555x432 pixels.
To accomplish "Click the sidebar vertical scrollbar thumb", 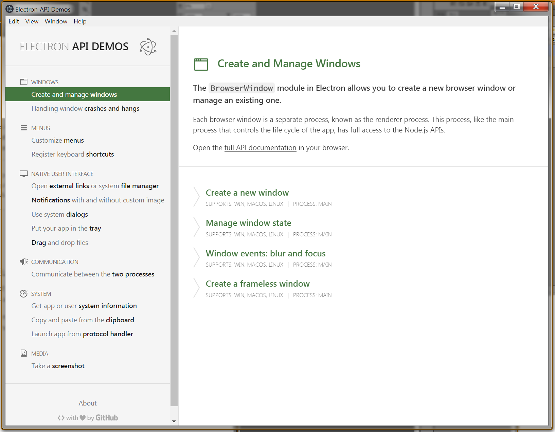I will (174, 220).
